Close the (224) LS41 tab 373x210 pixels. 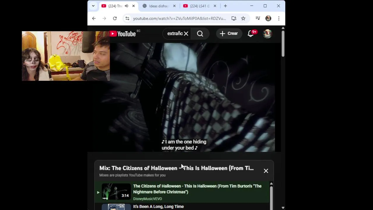(215, 6)
